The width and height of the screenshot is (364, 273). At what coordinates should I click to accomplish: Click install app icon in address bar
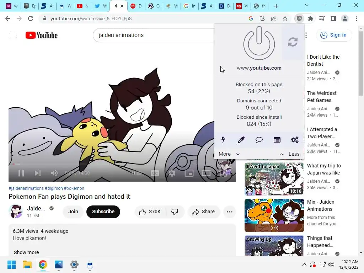262,18
